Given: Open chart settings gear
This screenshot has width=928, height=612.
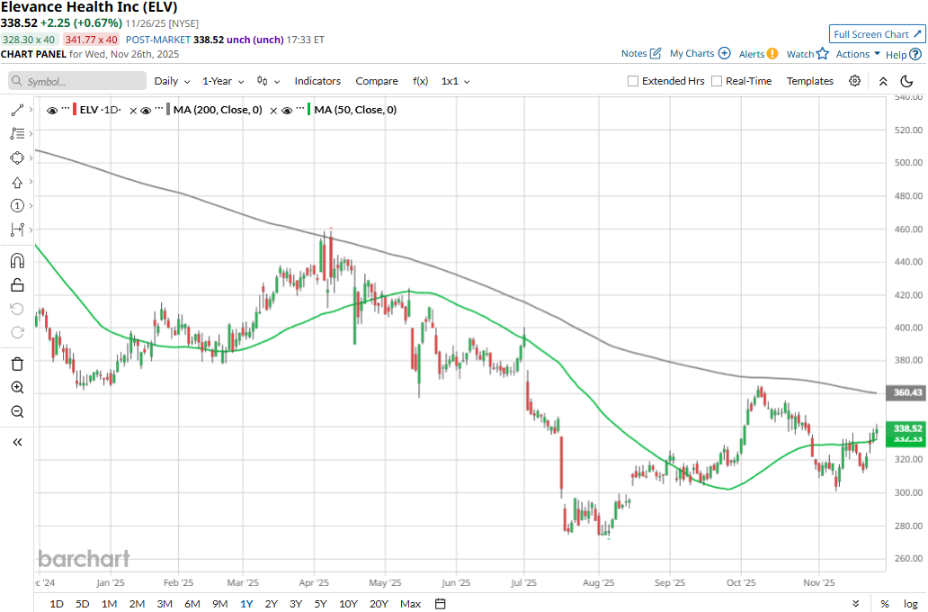Looking at the screenshot, I should pyautogui.click(x=854, y=81).
